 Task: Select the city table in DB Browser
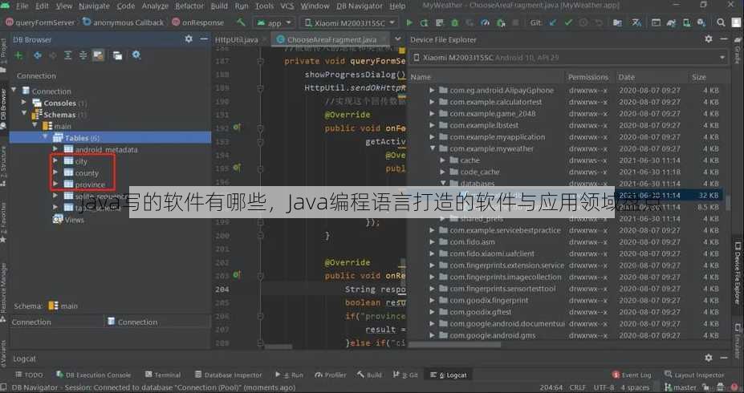(x=81, y=161)
